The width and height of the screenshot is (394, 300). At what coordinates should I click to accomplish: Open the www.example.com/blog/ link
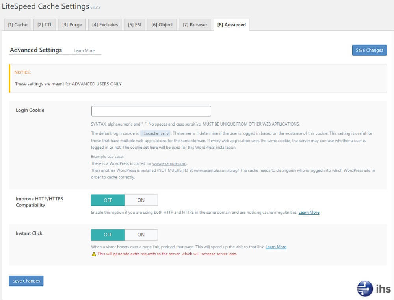click(216, 170)
